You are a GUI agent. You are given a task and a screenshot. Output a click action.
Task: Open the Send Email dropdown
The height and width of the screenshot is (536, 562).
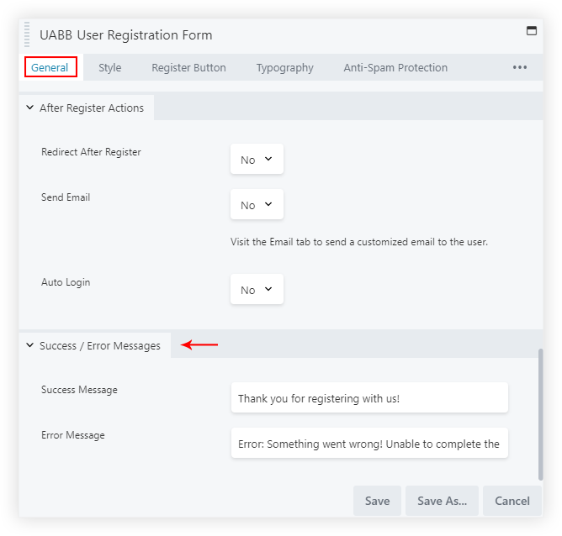[257, 205]
